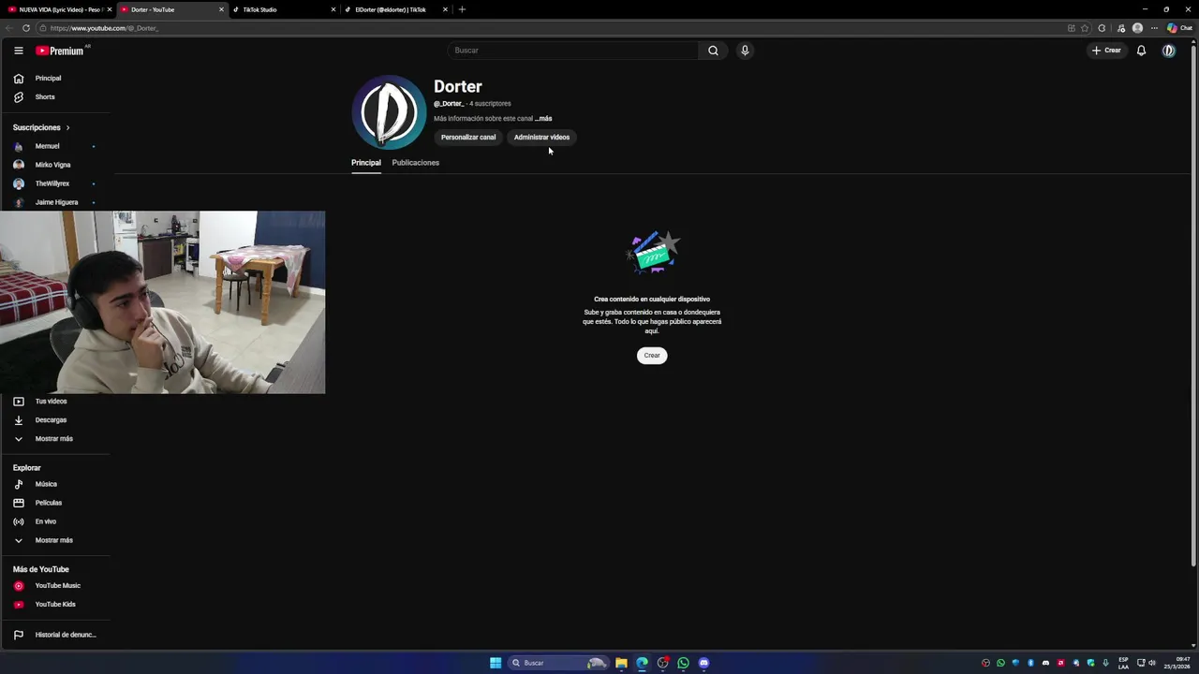Start voice search with the microphone icon
This screenshot has width=1199, height=674.
tap(745, 51)
